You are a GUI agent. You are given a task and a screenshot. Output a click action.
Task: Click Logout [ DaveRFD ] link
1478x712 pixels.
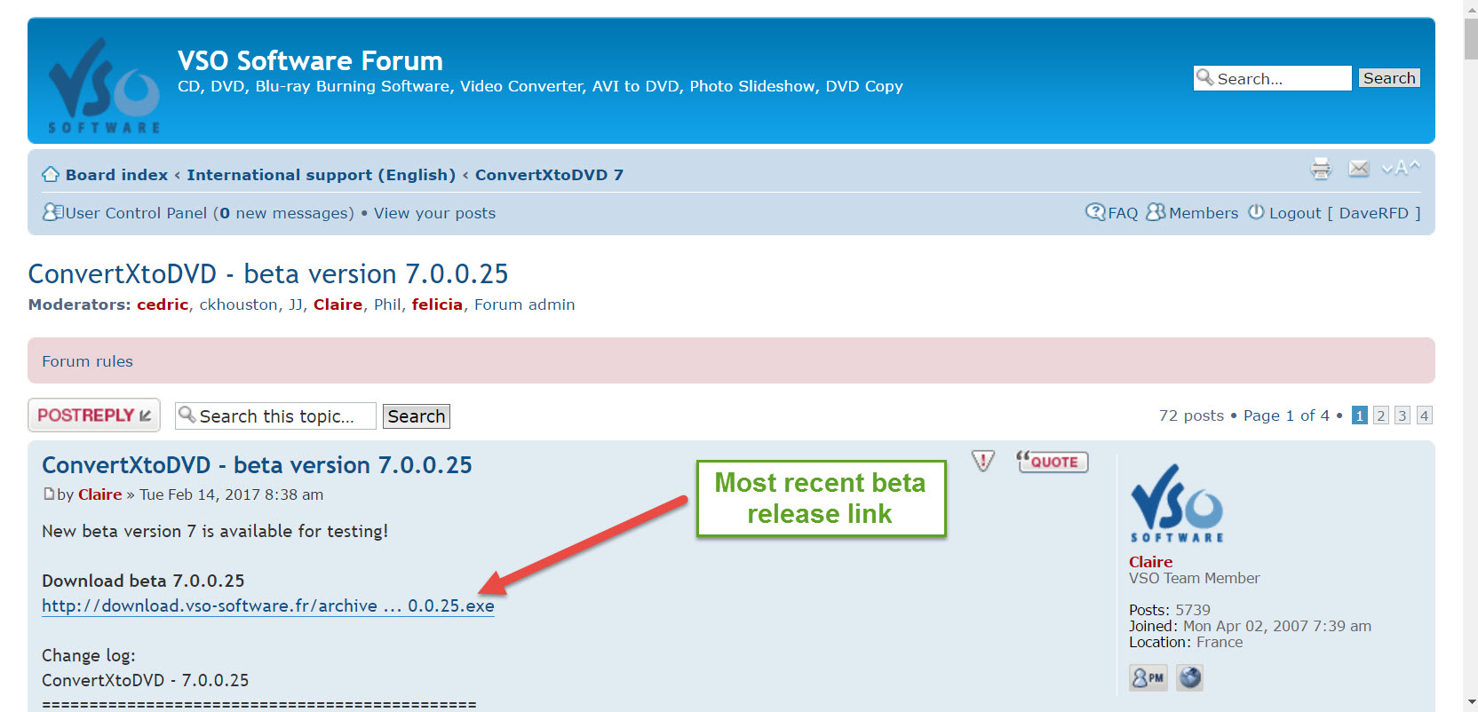[x=1345, y=213]
